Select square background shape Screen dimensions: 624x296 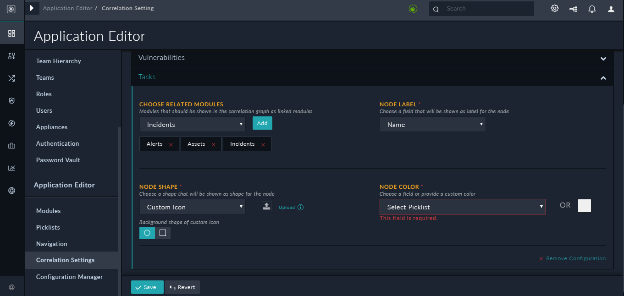[163, 233]
